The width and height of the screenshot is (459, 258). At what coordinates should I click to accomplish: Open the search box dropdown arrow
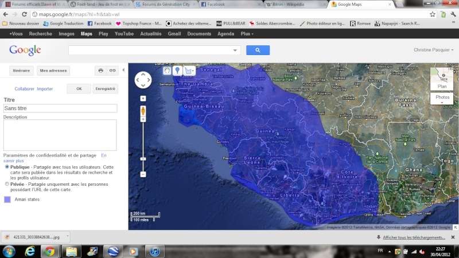tap(235, 50)
